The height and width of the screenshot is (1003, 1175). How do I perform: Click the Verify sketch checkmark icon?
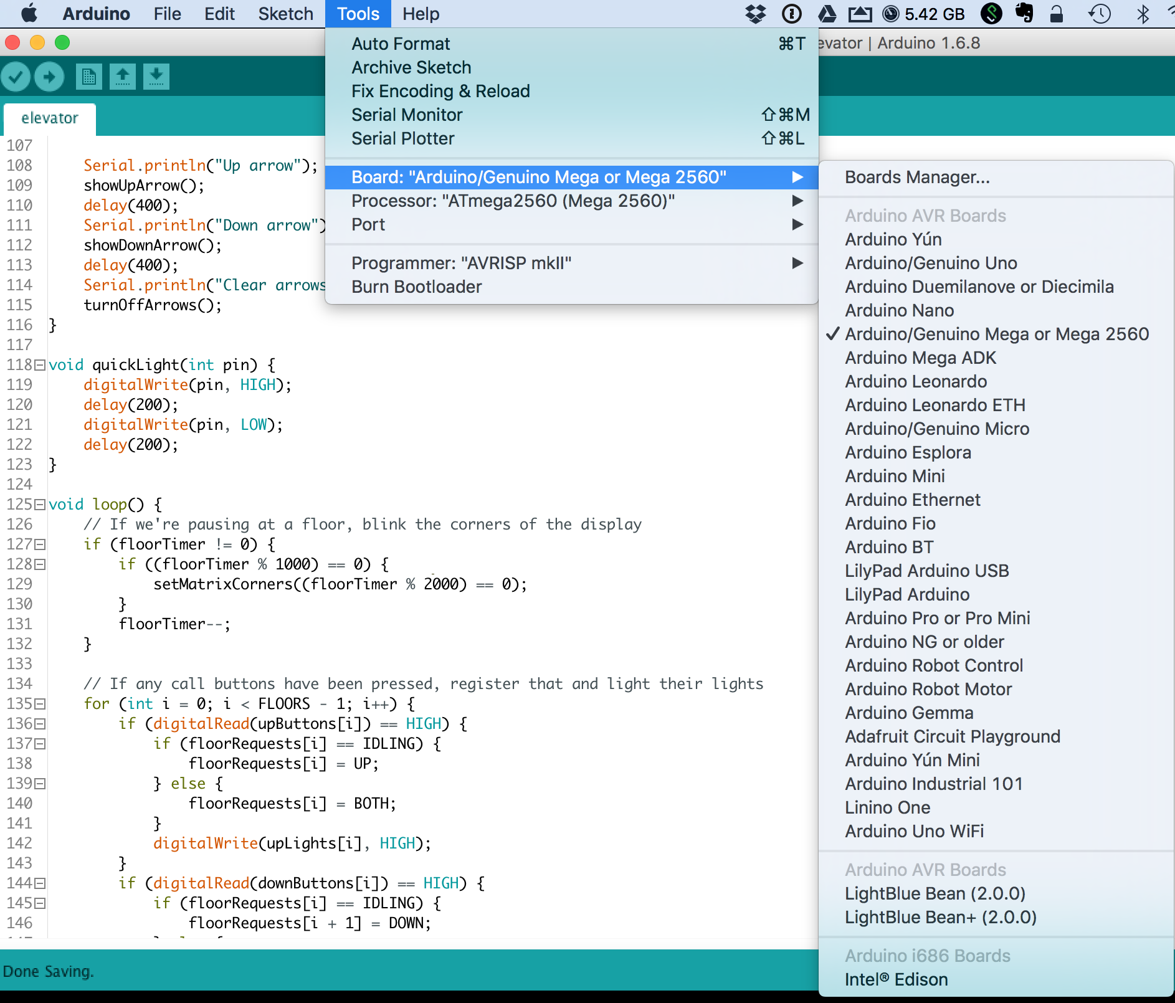(16, 77)
